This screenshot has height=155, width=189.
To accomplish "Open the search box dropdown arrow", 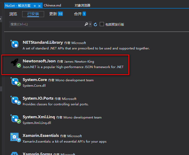I will tap(90, 24).
